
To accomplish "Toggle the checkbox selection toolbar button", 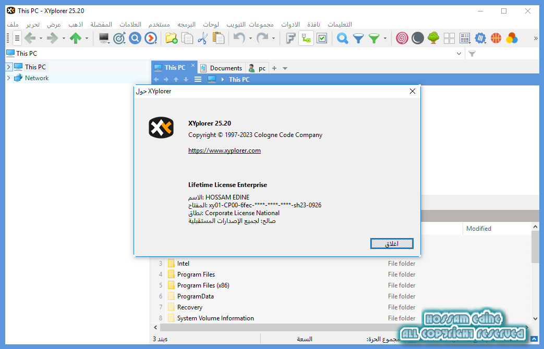I will tap(322, 38).
